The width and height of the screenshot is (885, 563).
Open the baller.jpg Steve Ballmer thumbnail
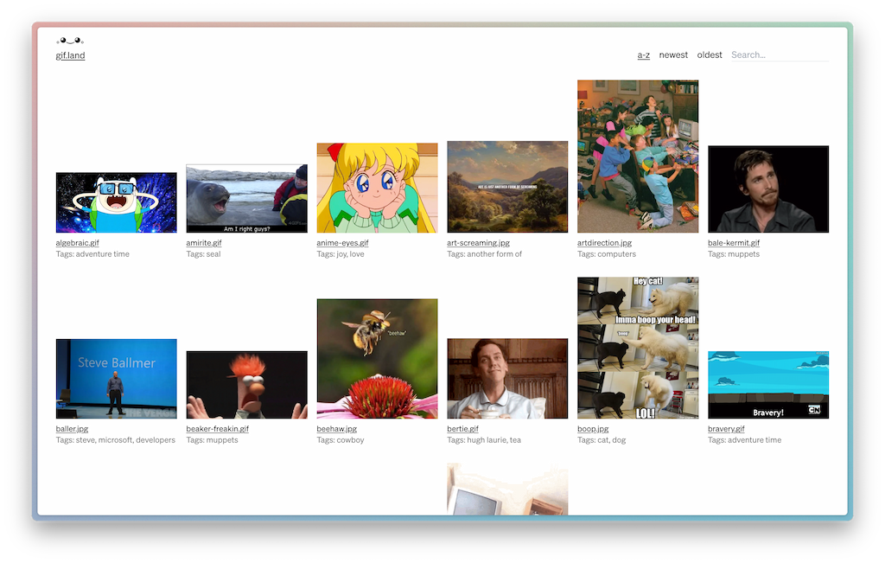click(117, 379)
